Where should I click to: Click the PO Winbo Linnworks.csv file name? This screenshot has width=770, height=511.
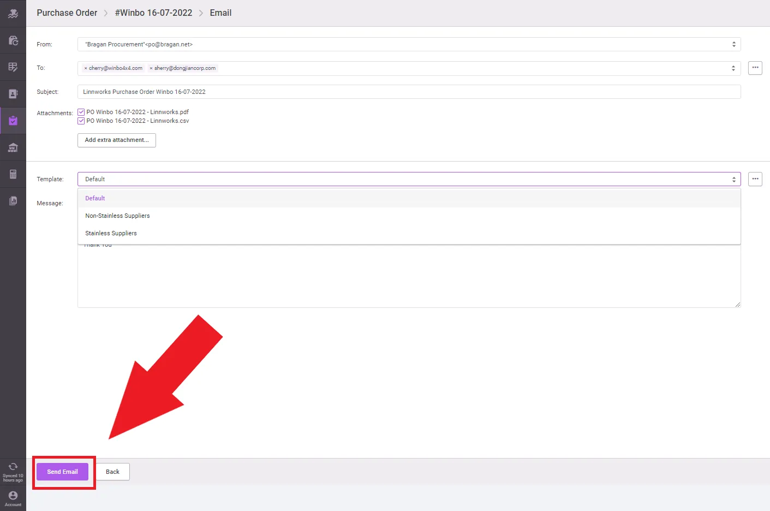tap(138, 121)
